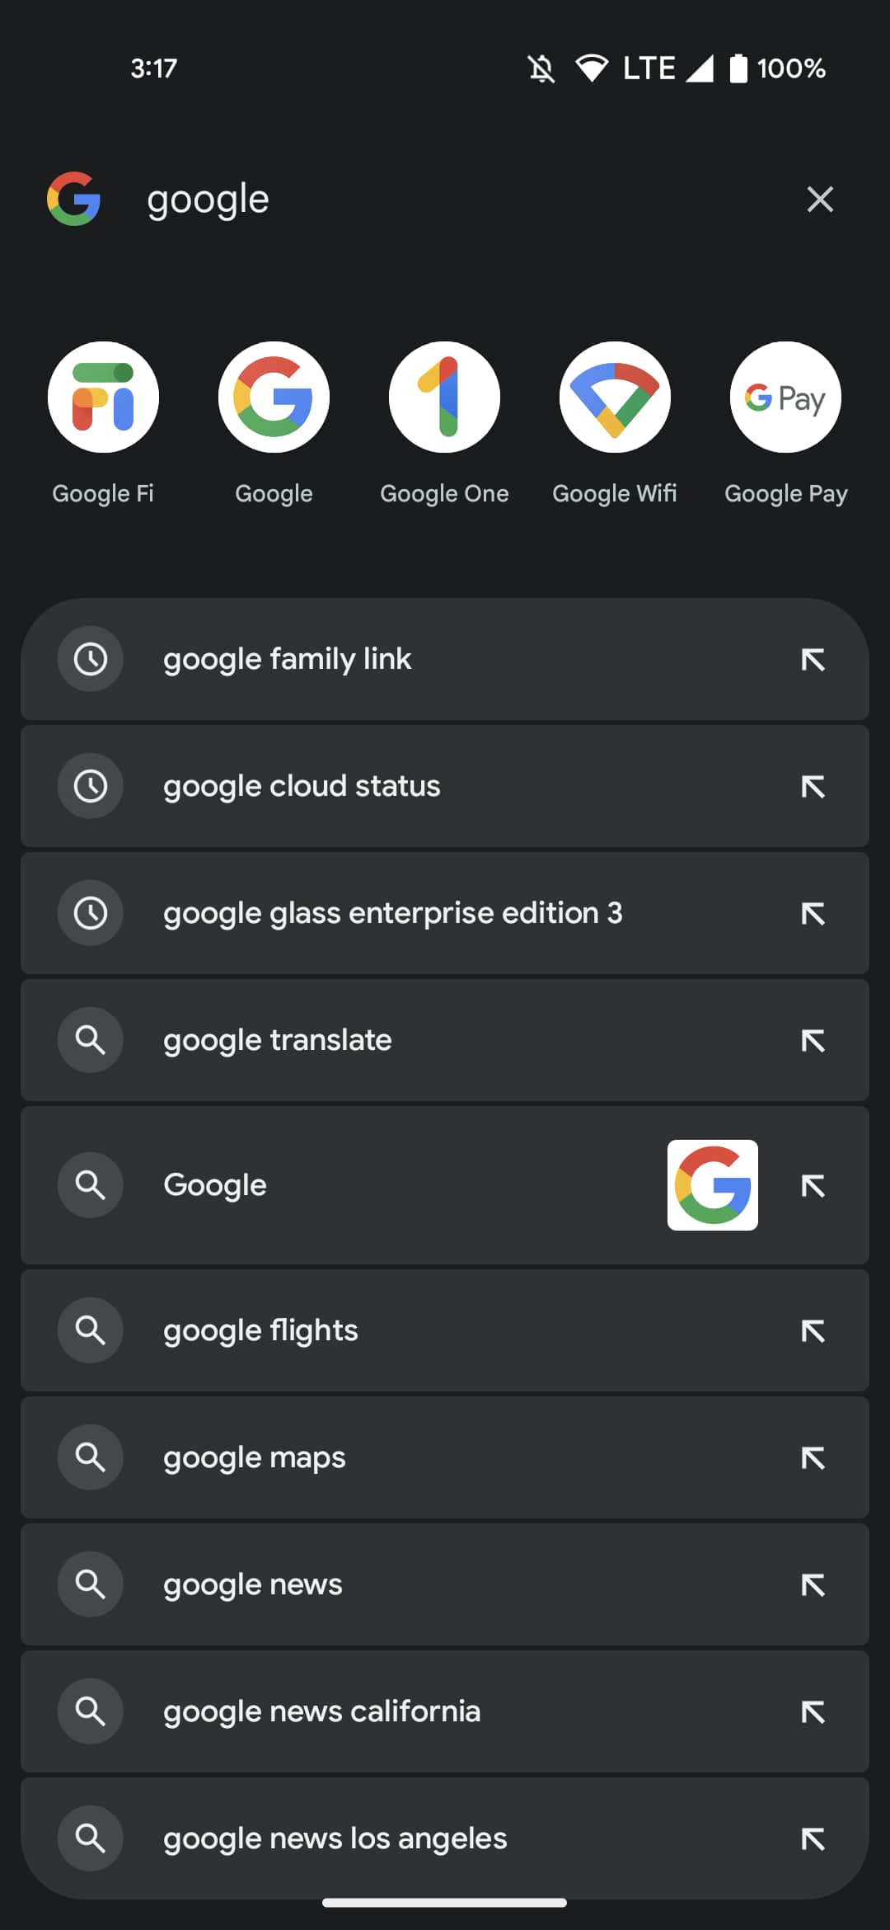Launch the Google Wifi app

click(615, 398)
